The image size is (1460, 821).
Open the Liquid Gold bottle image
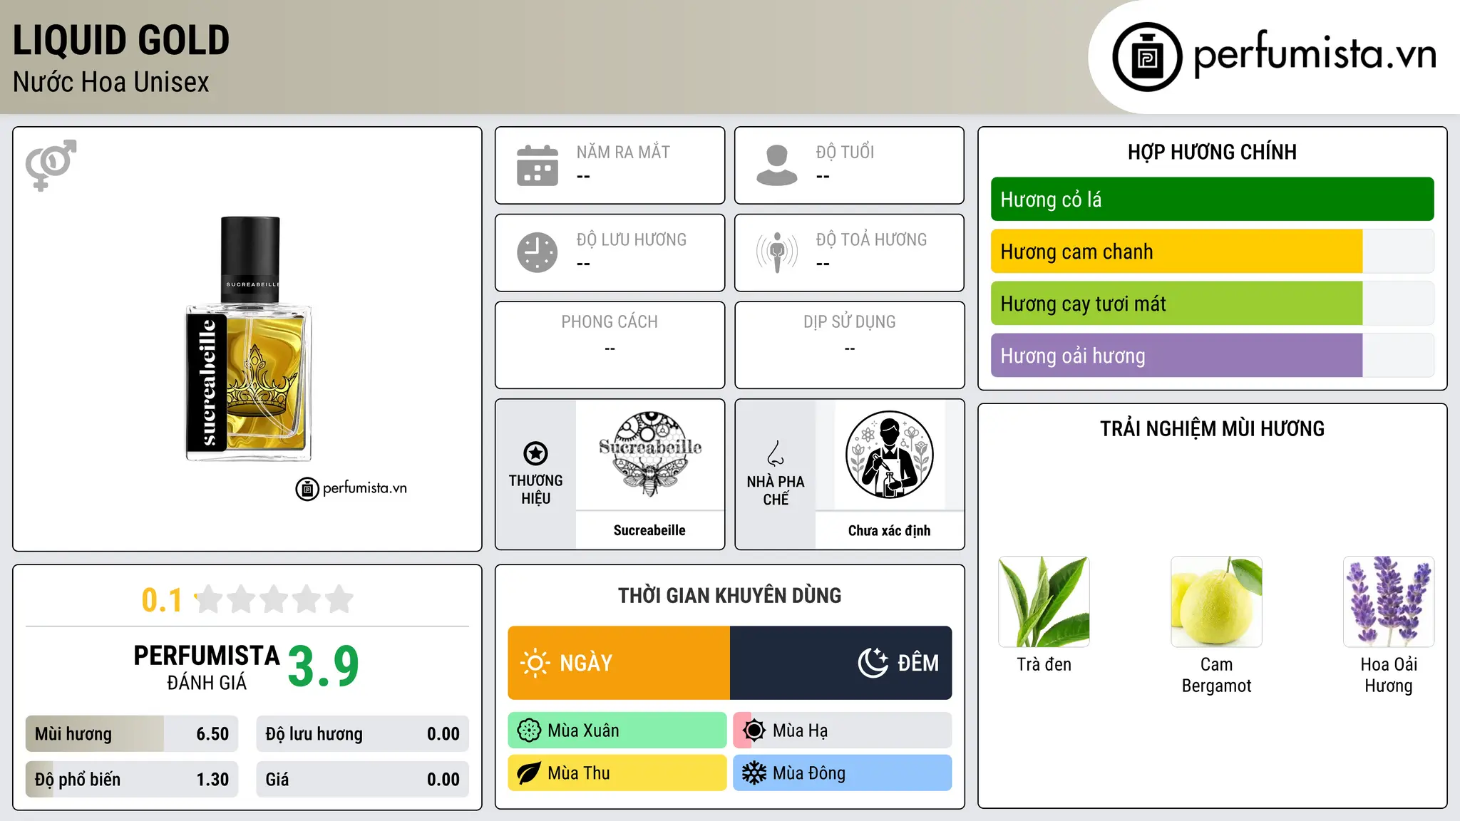(249, 339)
